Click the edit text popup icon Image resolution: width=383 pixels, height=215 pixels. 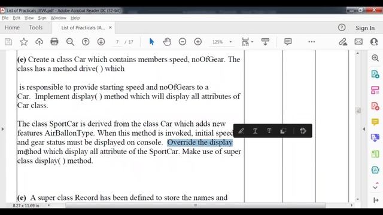coord(303,131)
